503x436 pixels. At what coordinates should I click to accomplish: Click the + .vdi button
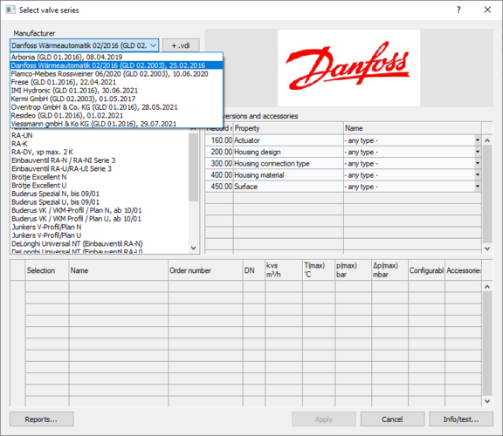point(181,45)
